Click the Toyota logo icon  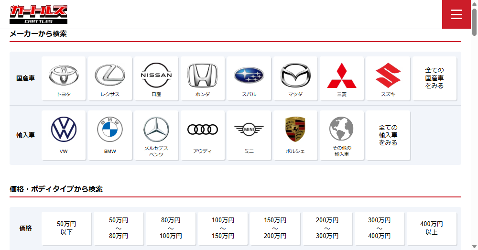tap(64, 75)
